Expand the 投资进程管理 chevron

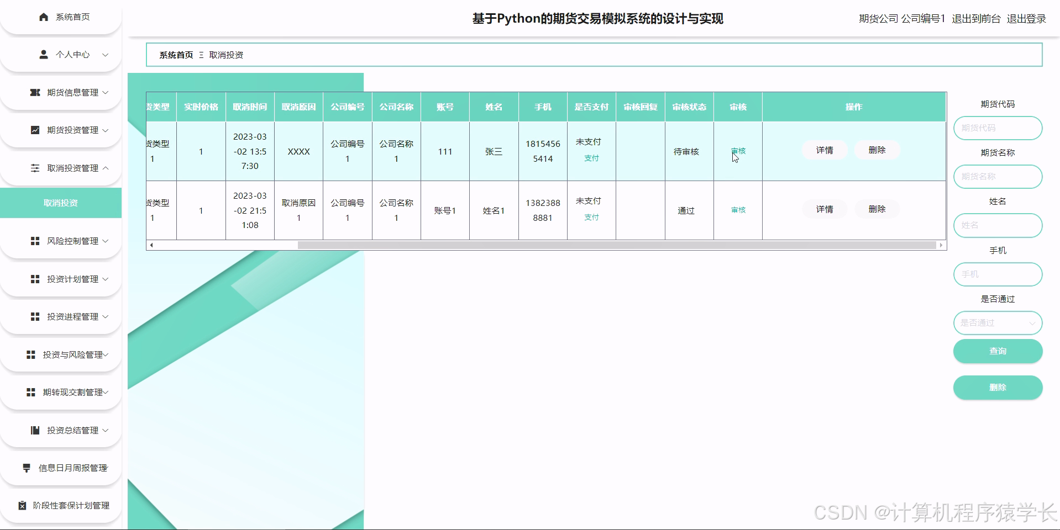(105, 316)
